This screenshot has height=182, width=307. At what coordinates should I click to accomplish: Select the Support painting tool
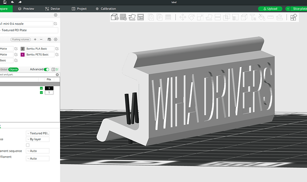(235, 17)
